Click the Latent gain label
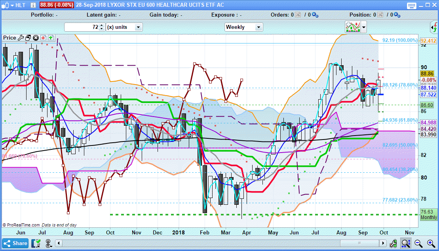Screen dimensions: 439x251 point(103,15)
